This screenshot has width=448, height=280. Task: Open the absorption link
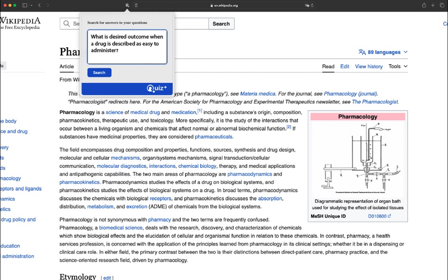coord(270,198)
